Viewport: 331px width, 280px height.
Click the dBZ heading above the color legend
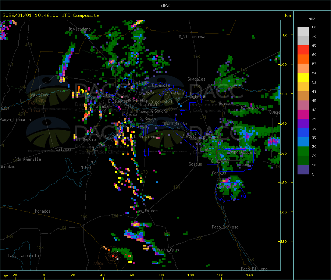pos(312,19)
